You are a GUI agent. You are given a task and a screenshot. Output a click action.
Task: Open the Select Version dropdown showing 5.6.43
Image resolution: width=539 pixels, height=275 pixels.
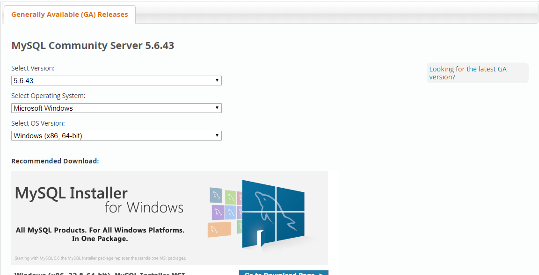point(116,81)
